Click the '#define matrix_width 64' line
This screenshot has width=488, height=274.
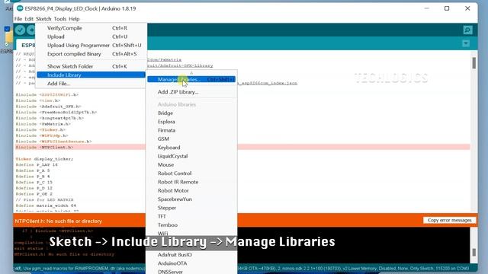coord(46,205)
